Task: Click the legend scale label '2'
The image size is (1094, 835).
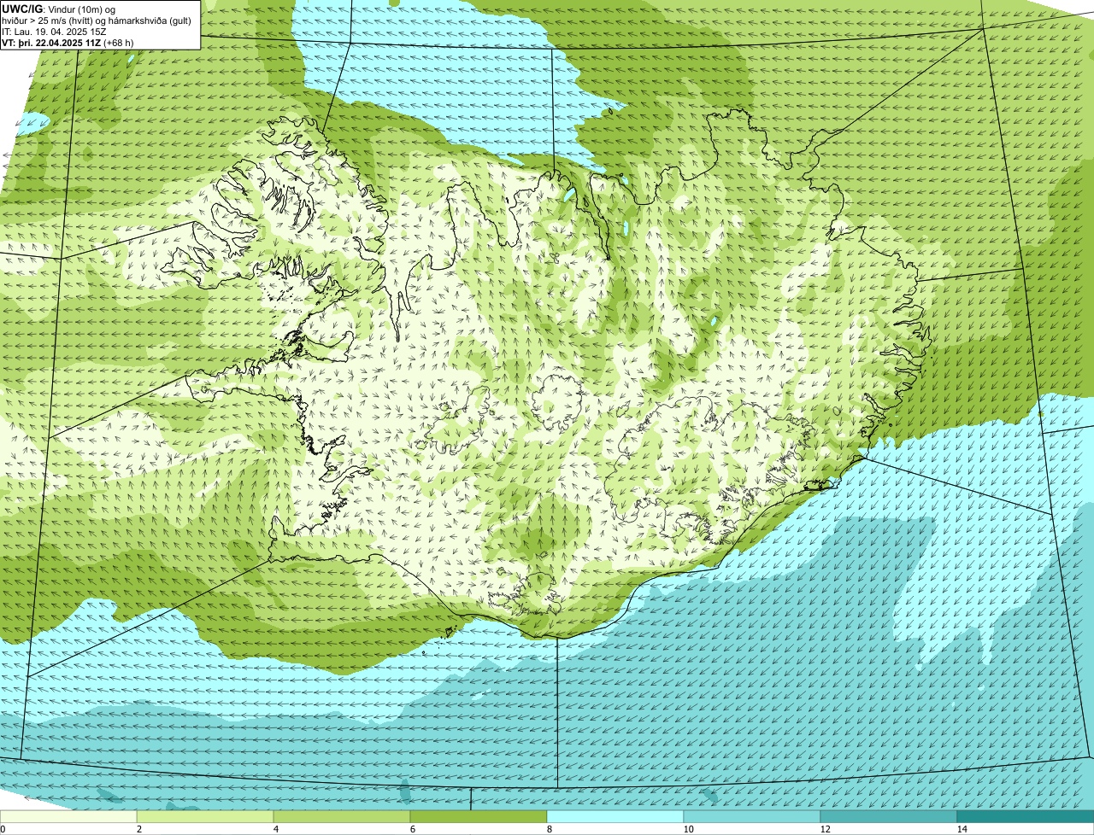Action: 138,829
